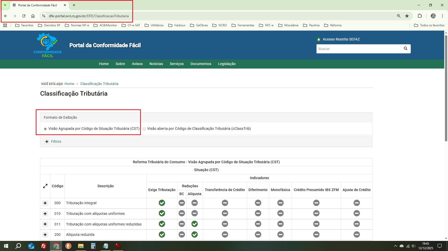448x251 pixels.
Task: Expand row 011 alíquotas uniformes reduzidas
Action: [45, 224]
